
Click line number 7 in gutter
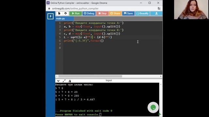(60, 44)
